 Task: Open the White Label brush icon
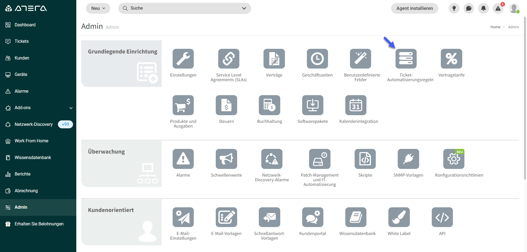coord(399,217)
